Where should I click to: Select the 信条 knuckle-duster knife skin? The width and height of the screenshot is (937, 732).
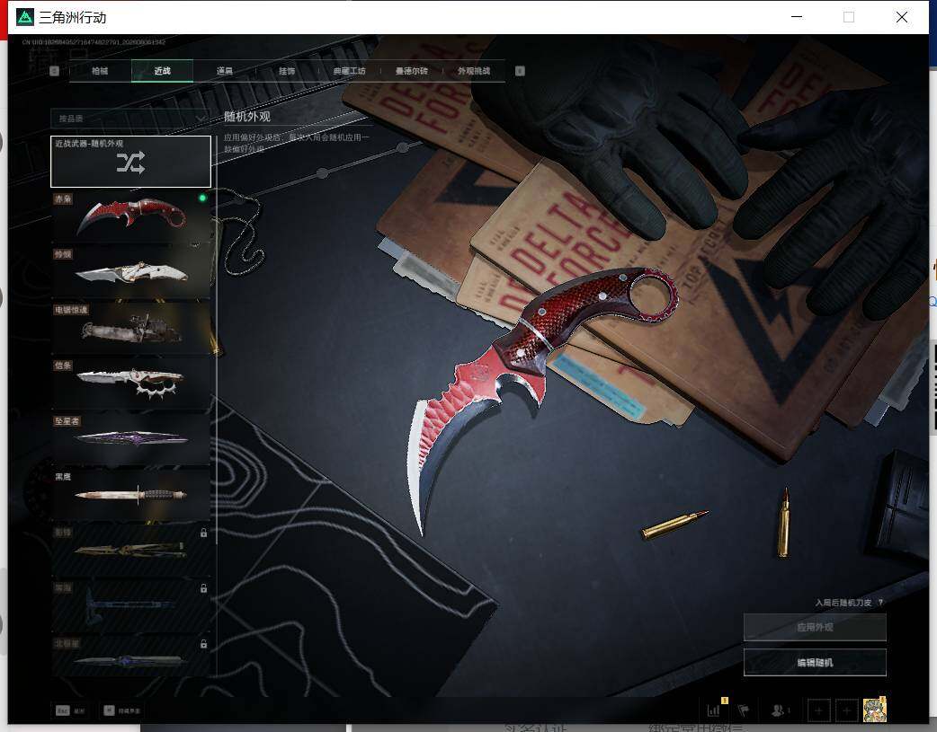tap(131, 383)
